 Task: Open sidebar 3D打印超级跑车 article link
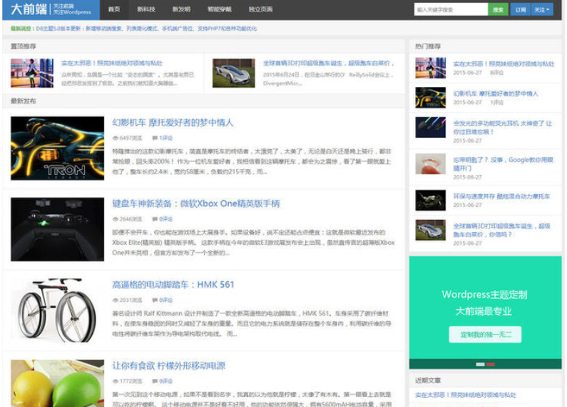pyautogui.click(x=501, y=231)
